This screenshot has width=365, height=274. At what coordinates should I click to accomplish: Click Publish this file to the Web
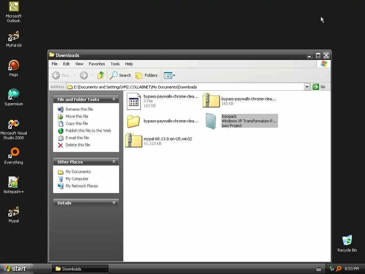point(88,131)
